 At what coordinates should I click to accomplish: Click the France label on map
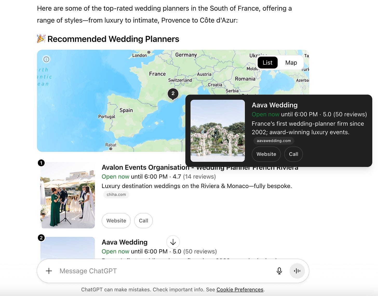click(157, 74)
